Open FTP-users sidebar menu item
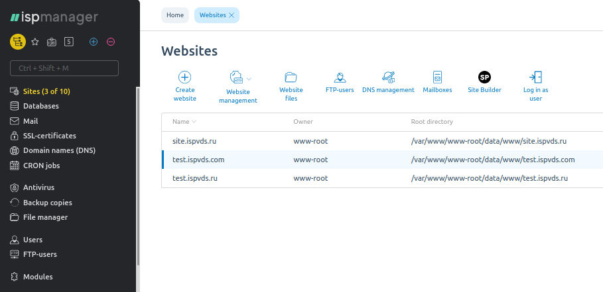The width and height of the screenshot is (603, 292). pos(40,254)
